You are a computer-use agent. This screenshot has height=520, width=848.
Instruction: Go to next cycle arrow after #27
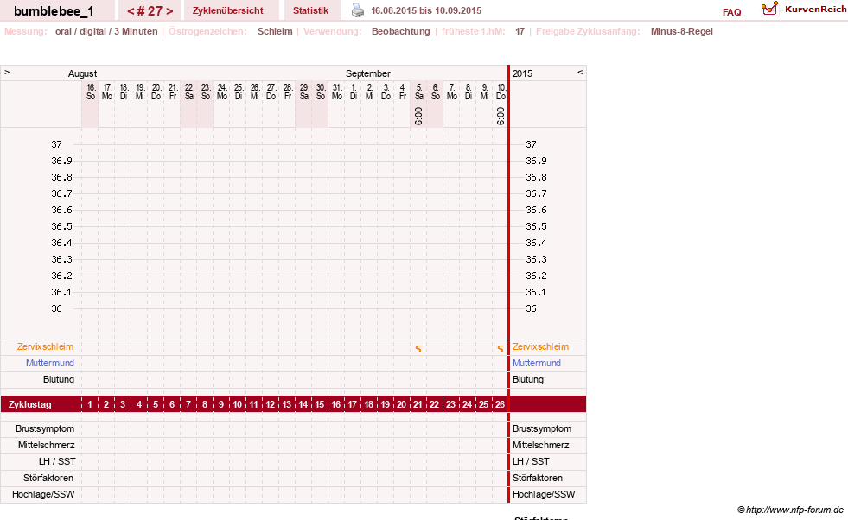click(169, 11)
